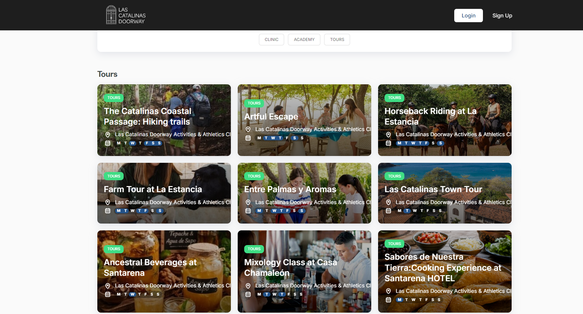Viewport: 583px width, 314px height.
Task: Click TOURS badge on Artful Escape card
Action: pos(254,103)
